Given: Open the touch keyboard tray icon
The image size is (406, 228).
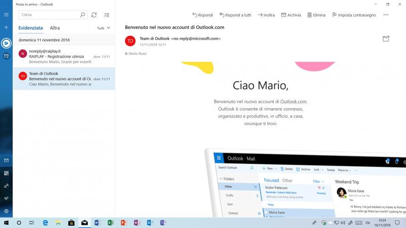Looking at the screenshot, I should [359, 223].
